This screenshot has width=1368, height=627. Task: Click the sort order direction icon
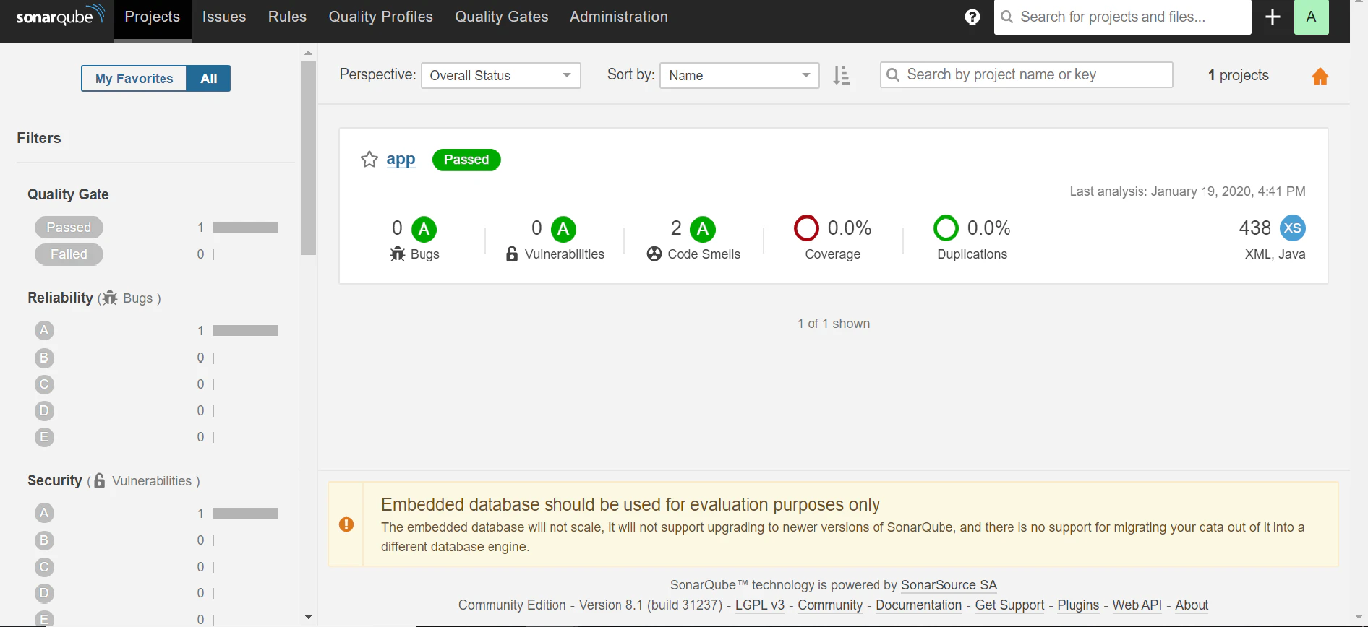point(842,75)
